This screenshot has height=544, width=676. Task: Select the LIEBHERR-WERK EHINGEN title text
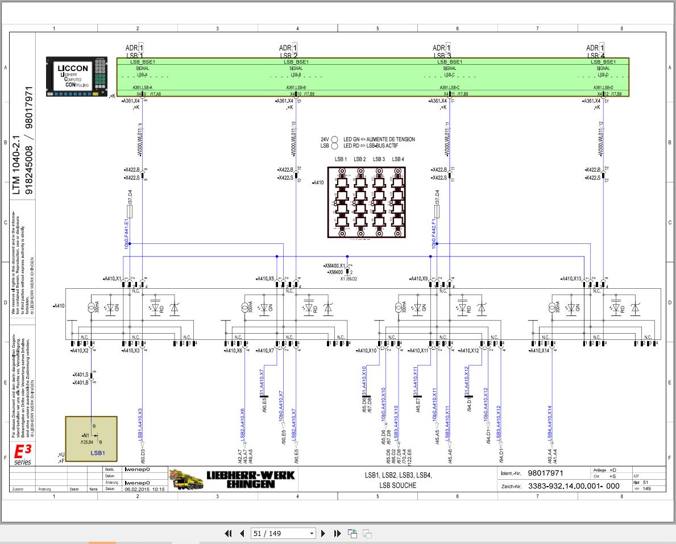(251, 479)
